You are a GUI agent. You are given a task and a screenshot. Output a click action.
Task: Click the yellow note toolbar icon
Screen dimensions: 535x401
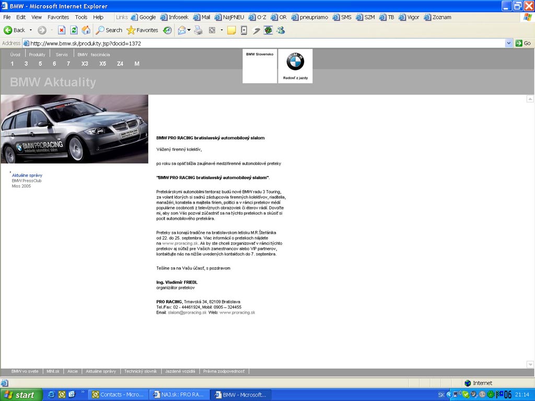(231, 30)
